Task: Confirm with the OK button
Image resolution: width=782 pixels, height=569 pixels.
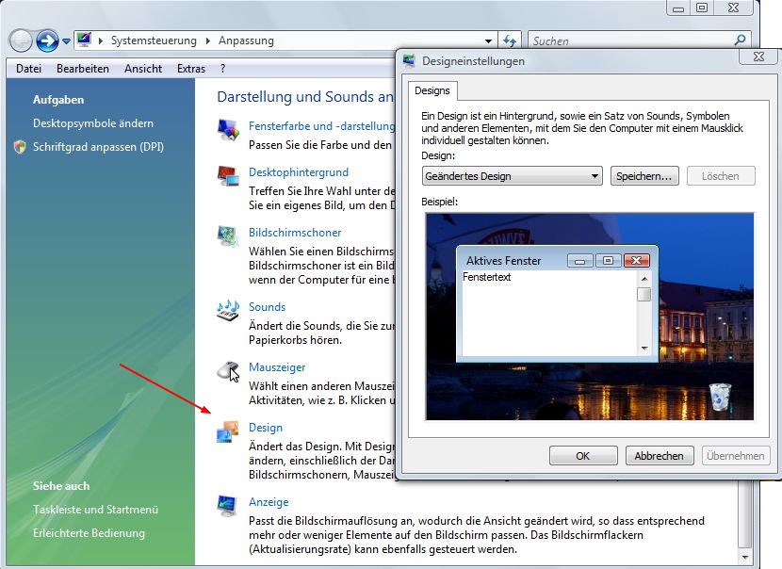Action: pyautogui.click(x=583, y=456)
